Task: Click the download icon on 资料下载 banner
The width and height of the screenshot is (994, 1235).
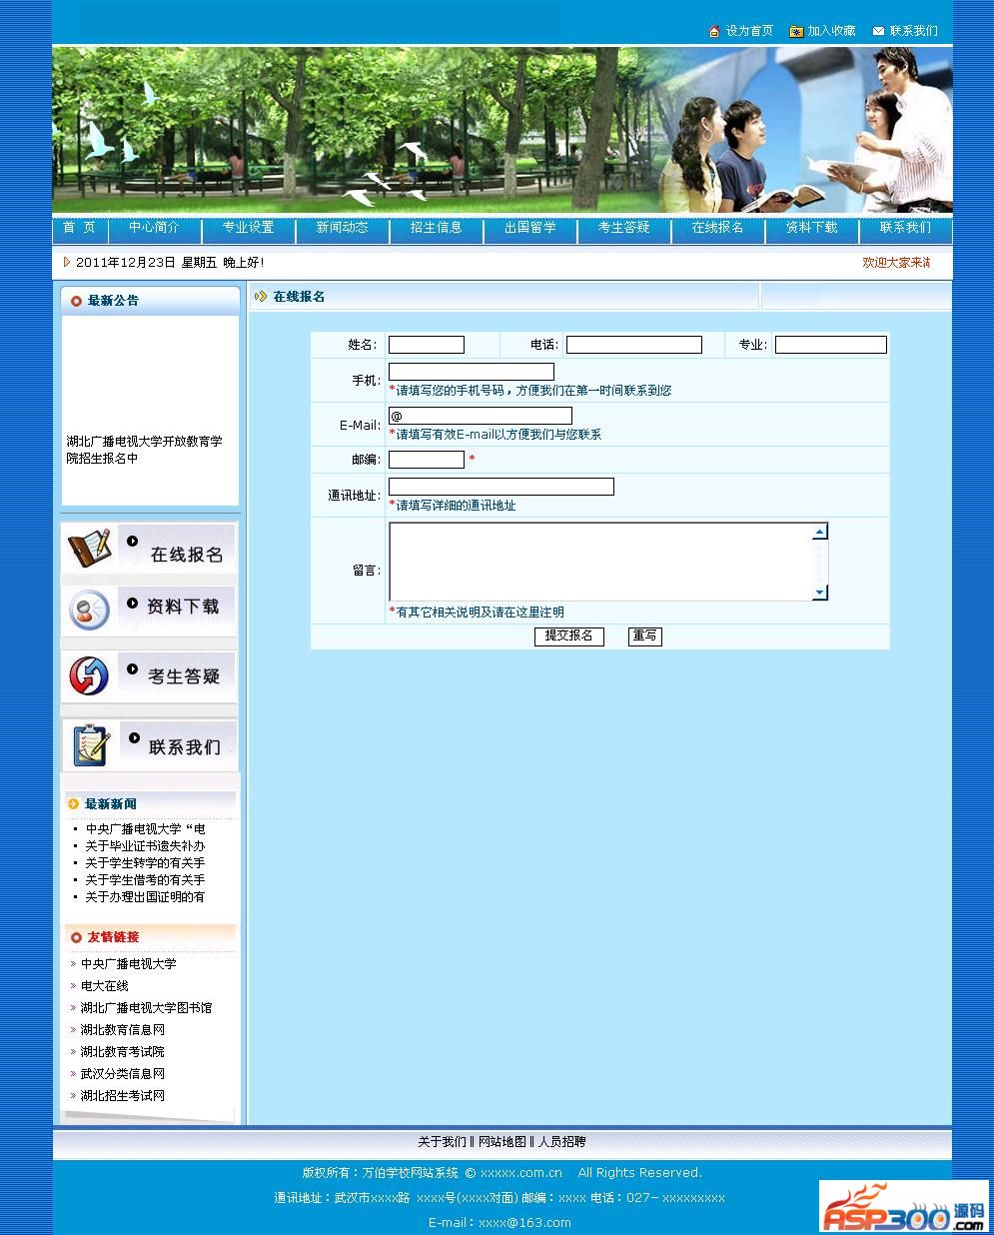Action: pos(89,611)
